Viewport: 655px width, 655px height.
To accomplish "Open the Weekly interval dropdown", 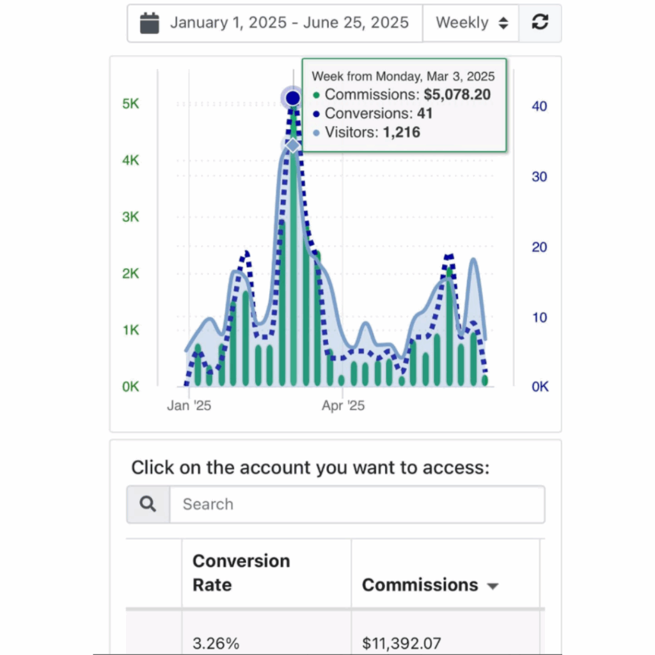I will point(470,23).
